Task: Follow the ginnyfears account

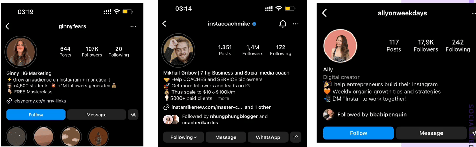Action: 36,115
